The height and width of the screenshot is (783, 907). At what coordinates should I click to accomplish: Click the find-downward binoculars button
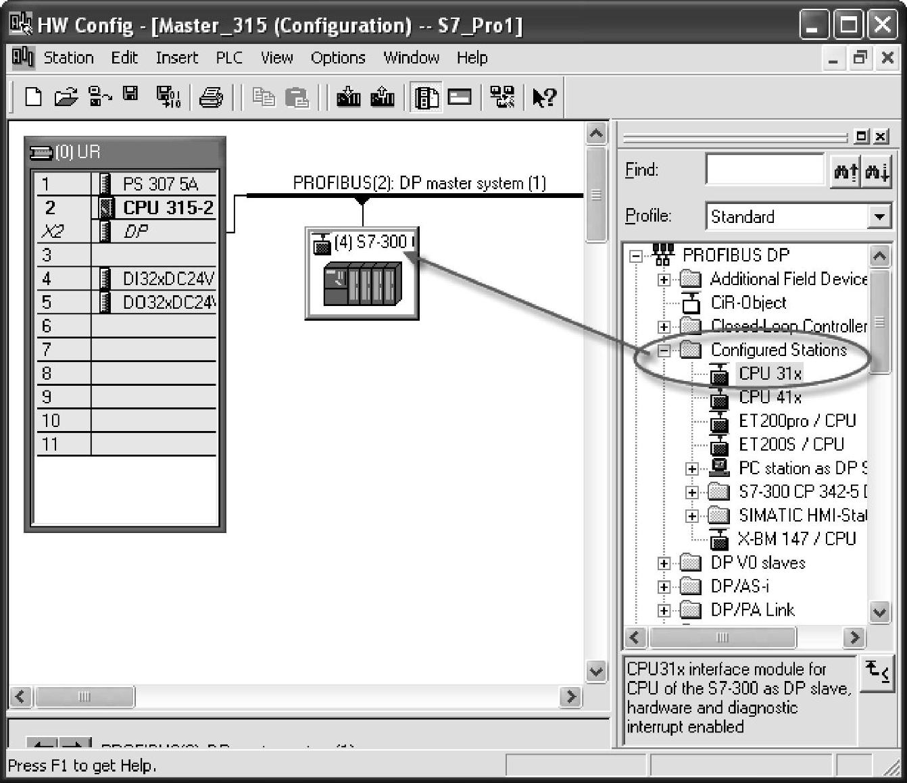point(877,170)
